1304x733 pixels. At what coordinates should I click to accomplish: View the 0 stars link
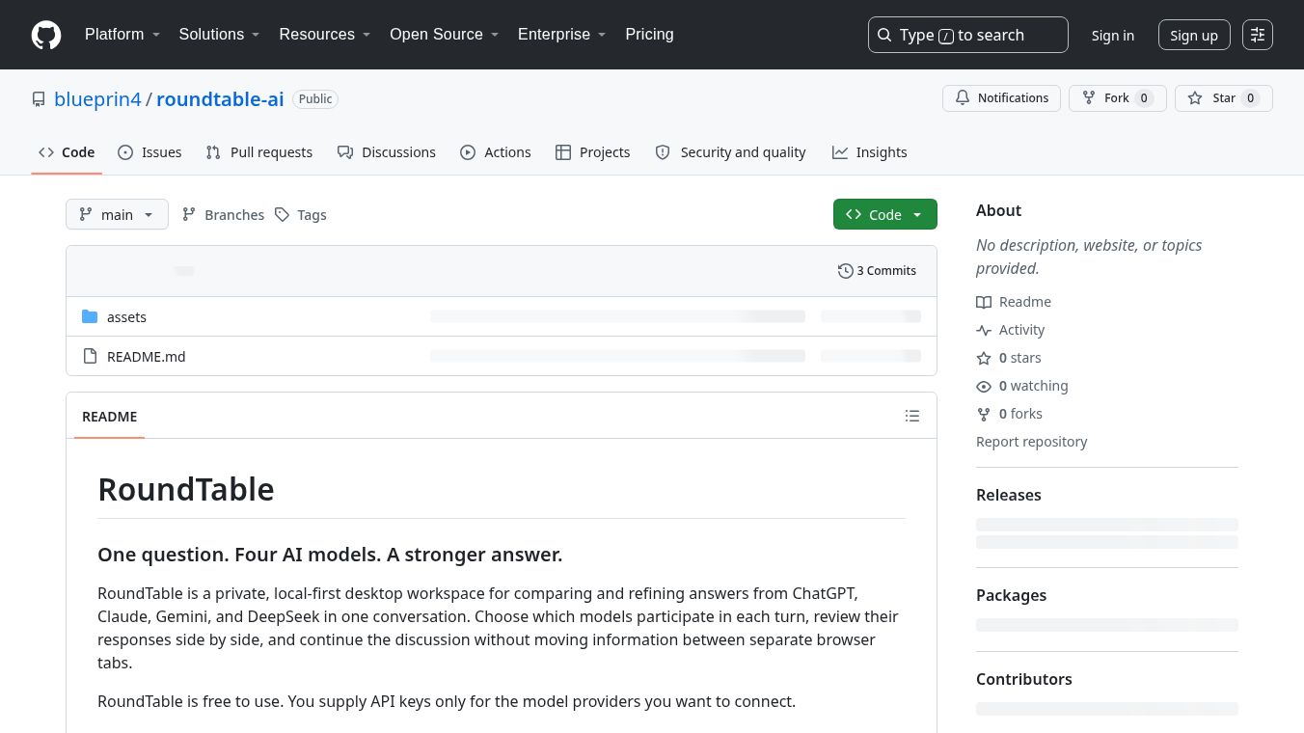tap(1009, 358)
